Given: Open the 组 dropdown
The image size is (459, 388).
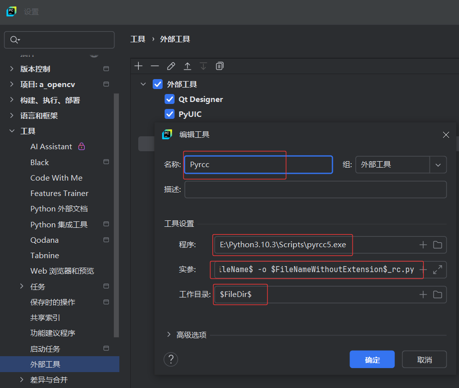Looking at the screenshot, I should click(438, 165).
